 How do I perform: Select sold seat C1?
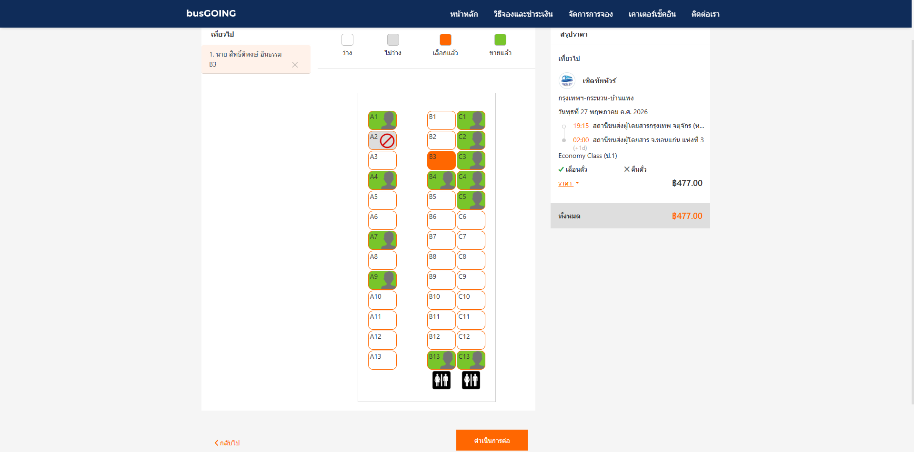471,120
